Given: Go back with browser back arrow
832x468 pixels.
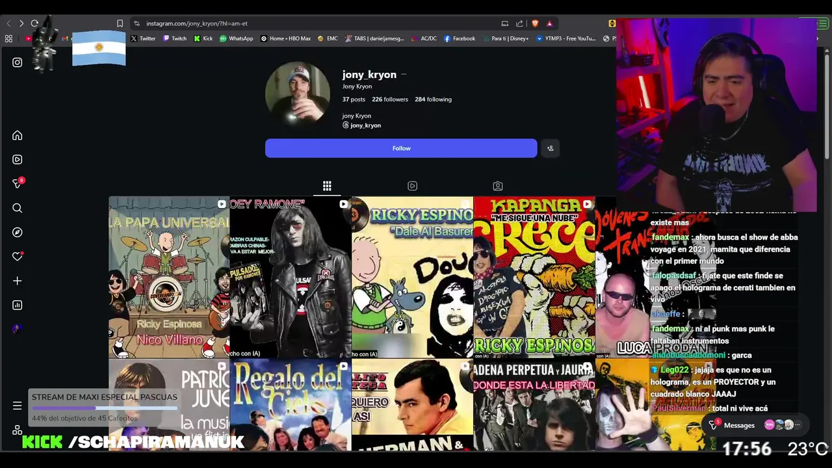Looking at the screenshot, I should click(8, 23).
